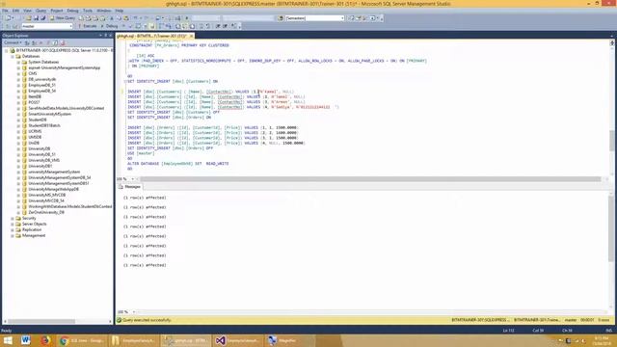Select the UMSDB database
Screen dimensions: 617x347
[x=35, y=137]
